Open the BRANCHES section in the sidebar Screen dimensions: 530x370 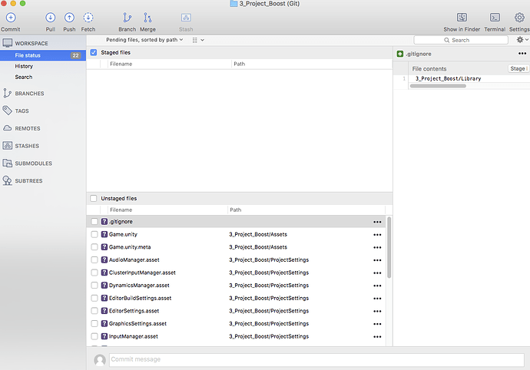point(29,93)
